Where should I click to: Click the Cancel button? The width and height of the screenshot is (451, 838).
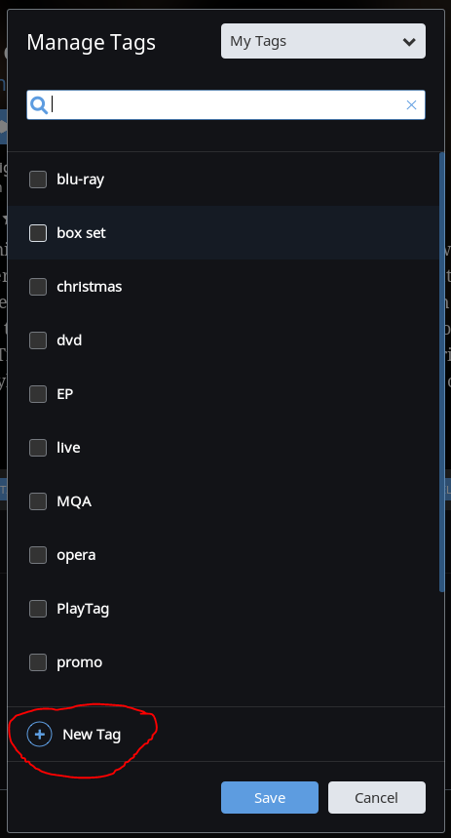pyautogui.click(x=377, y=797)
